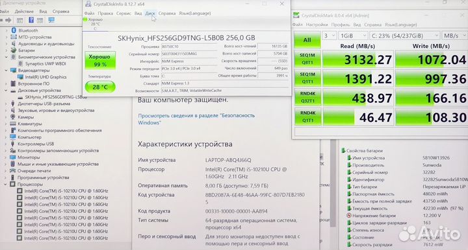Click the forward arrow in Device Manager toolbar
This screenshot has width=468, height=250.
tap(8, 20)
